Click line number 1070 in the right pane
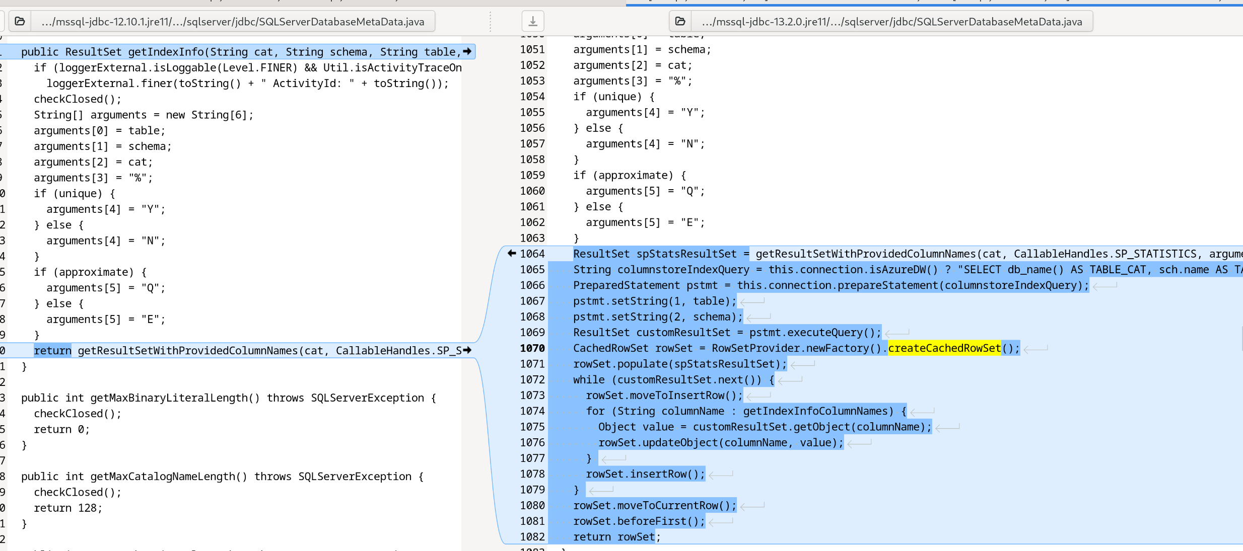The image size is (1243, 551). (532, 348)
